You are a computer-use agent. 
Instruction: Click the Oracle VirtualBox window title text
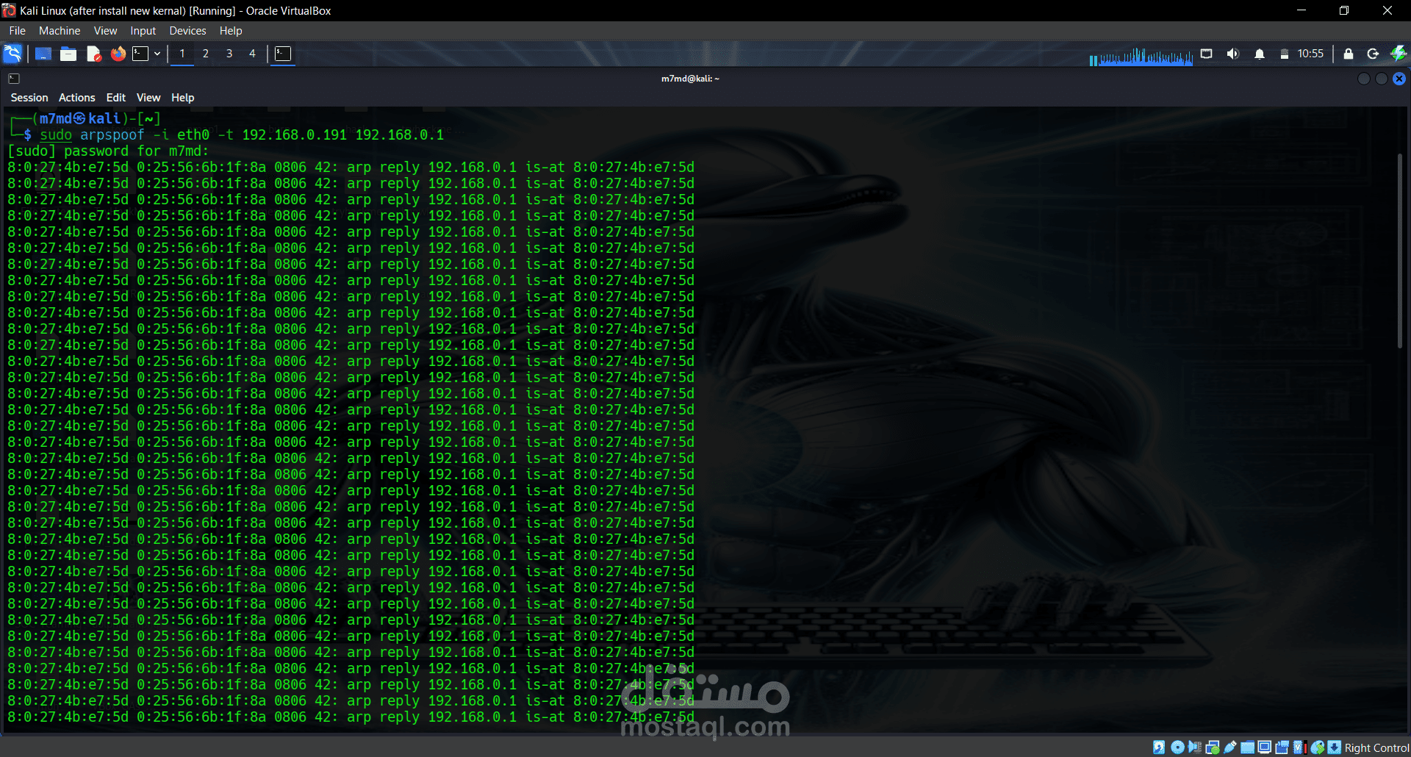point(176,11)
